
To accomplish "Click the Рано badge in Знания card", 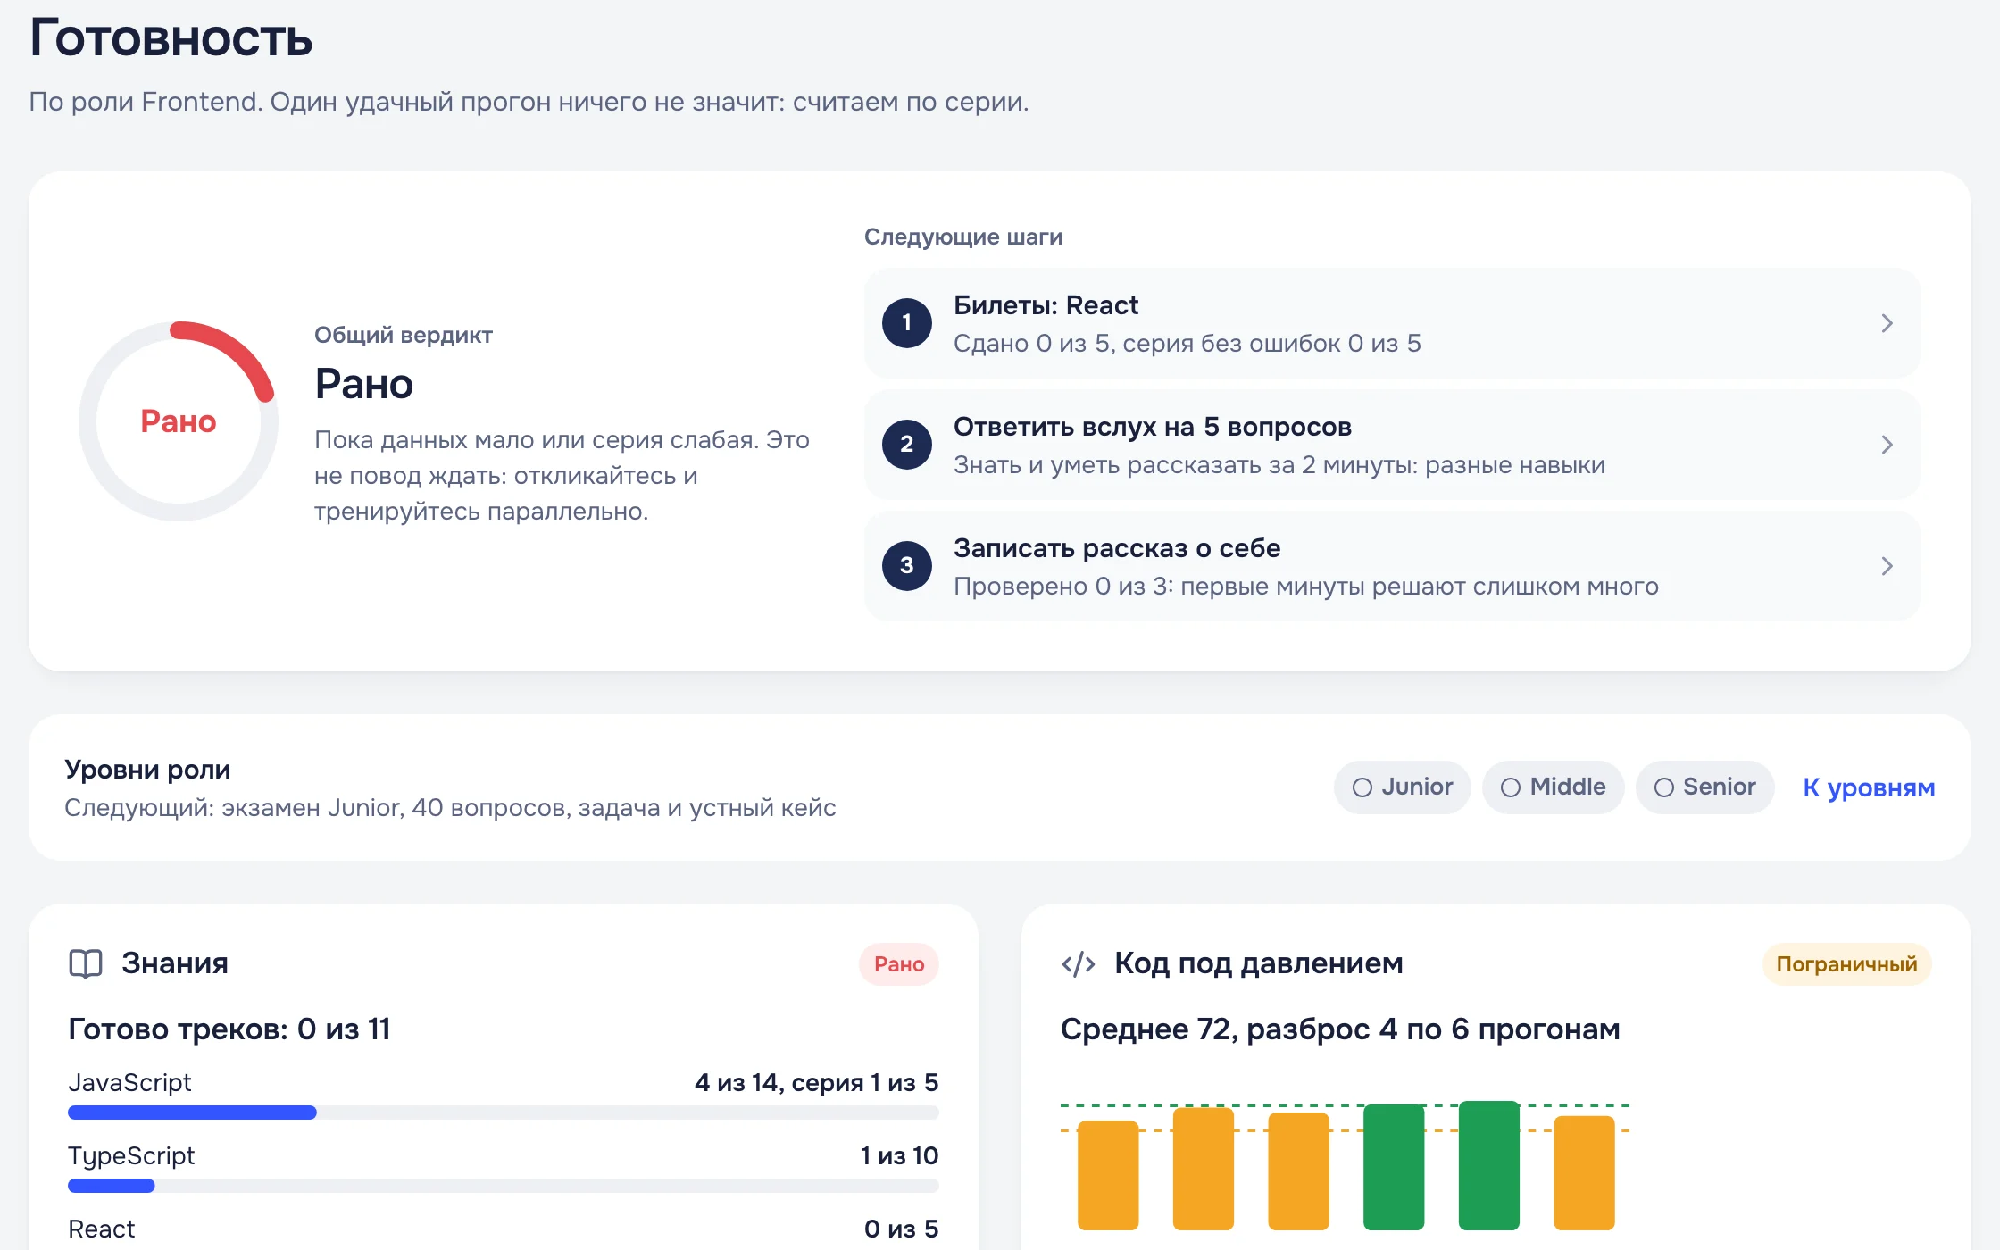I will point(899,964).
